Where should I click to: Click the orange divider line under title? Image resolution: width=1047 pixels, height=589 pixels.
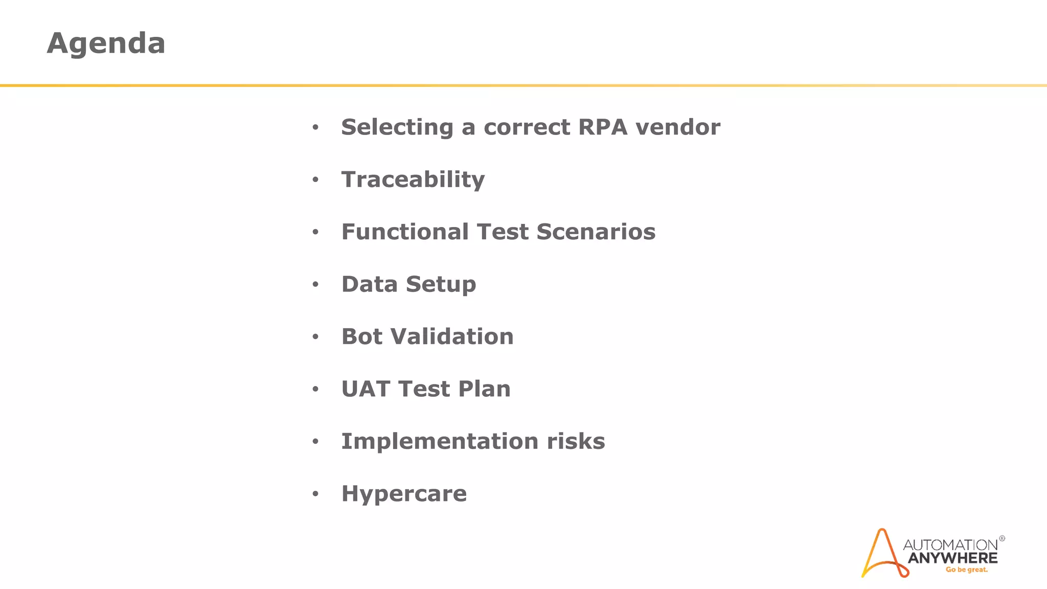pyautogui.click(x=523, y=85)
